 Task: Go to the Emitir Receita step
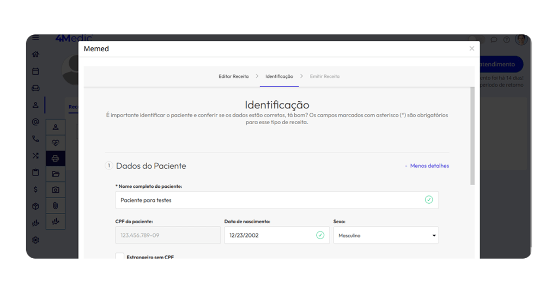click(325, 76)
